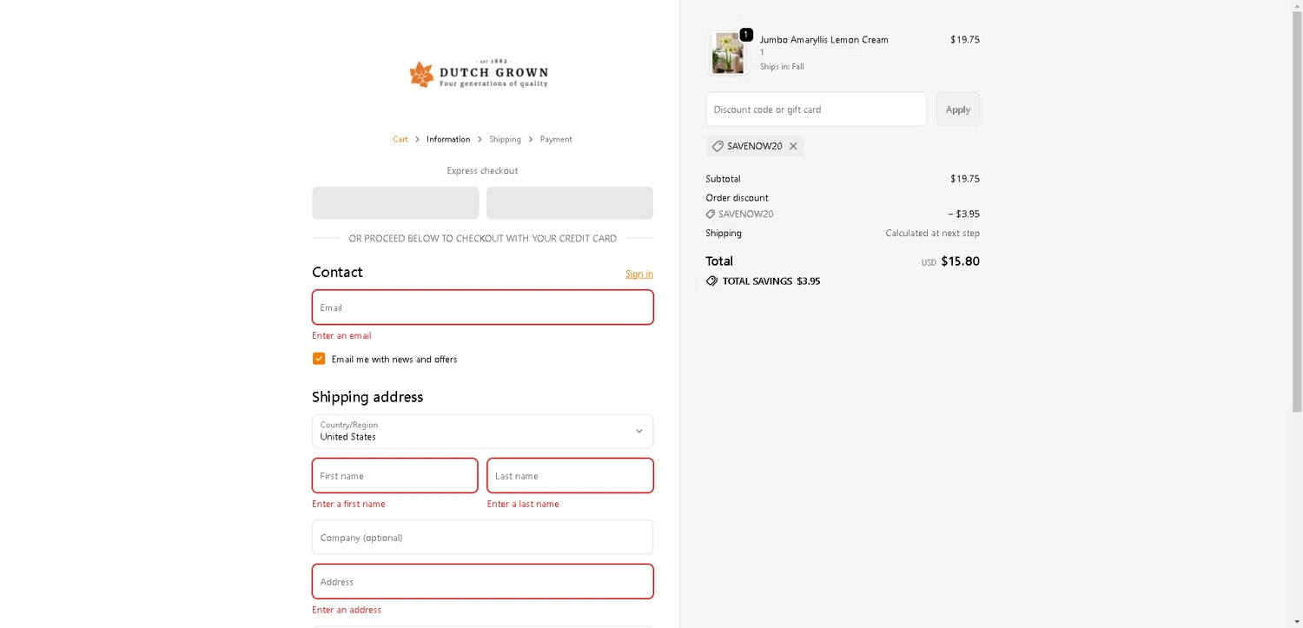Image resolution: width=1303 pixels, height=628 pixels.
Task: Click the Apply discount button
Action: 958,109
